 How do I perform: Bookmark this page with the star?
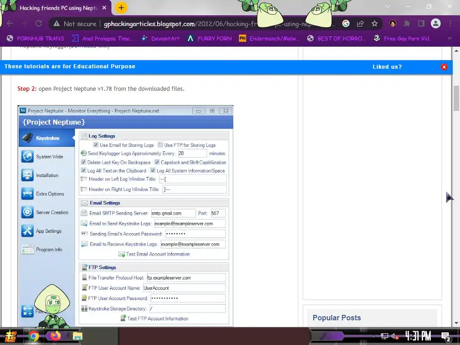[x=375, y=23]
